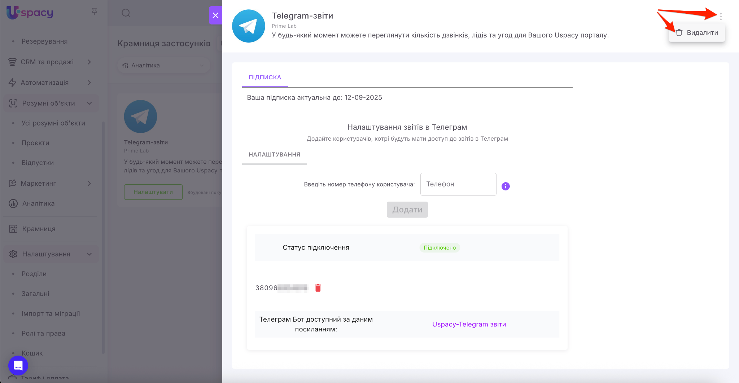Open the chat support bubble icon
This screenshot has width=739, height=383.
click(18, 365)
